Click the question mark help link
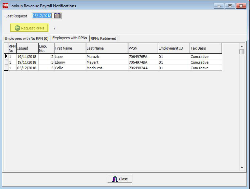 pos(54,28)
